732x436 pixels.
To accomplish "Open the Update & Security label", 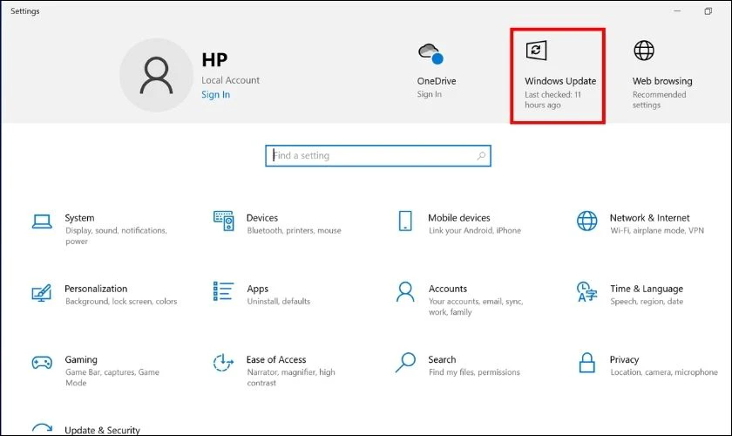I will pyautogui.click(x=102, y=430).
